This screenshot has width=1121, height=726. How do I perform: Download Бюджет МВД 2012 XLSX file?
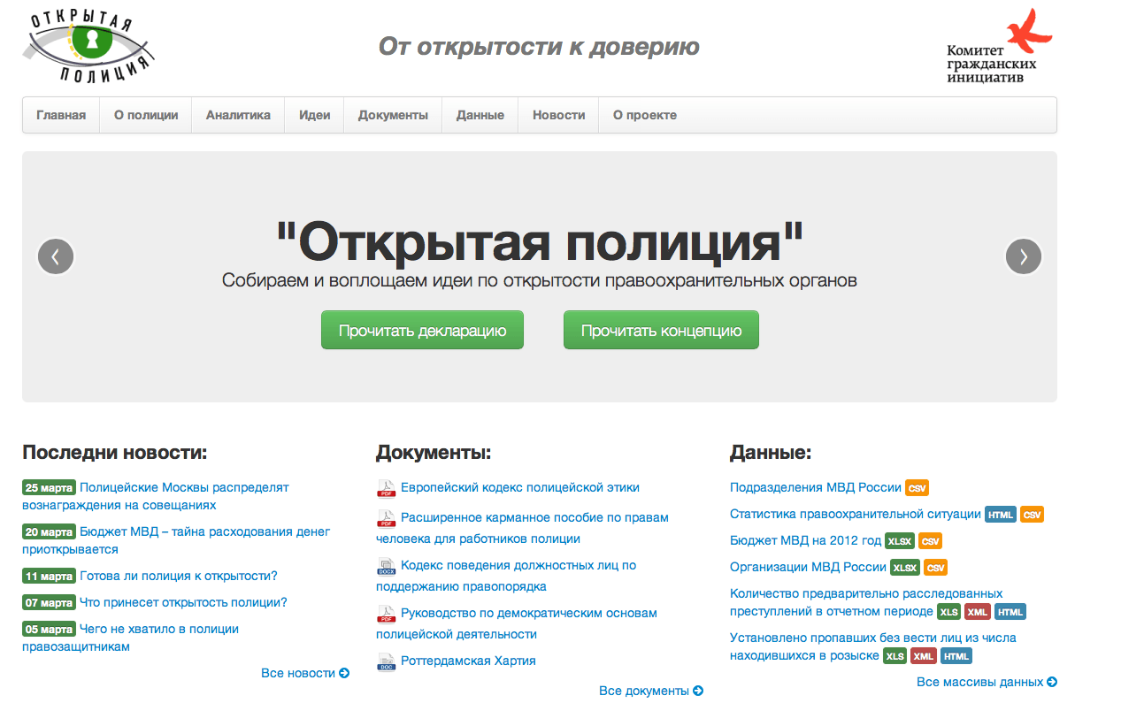click(899, 541)
